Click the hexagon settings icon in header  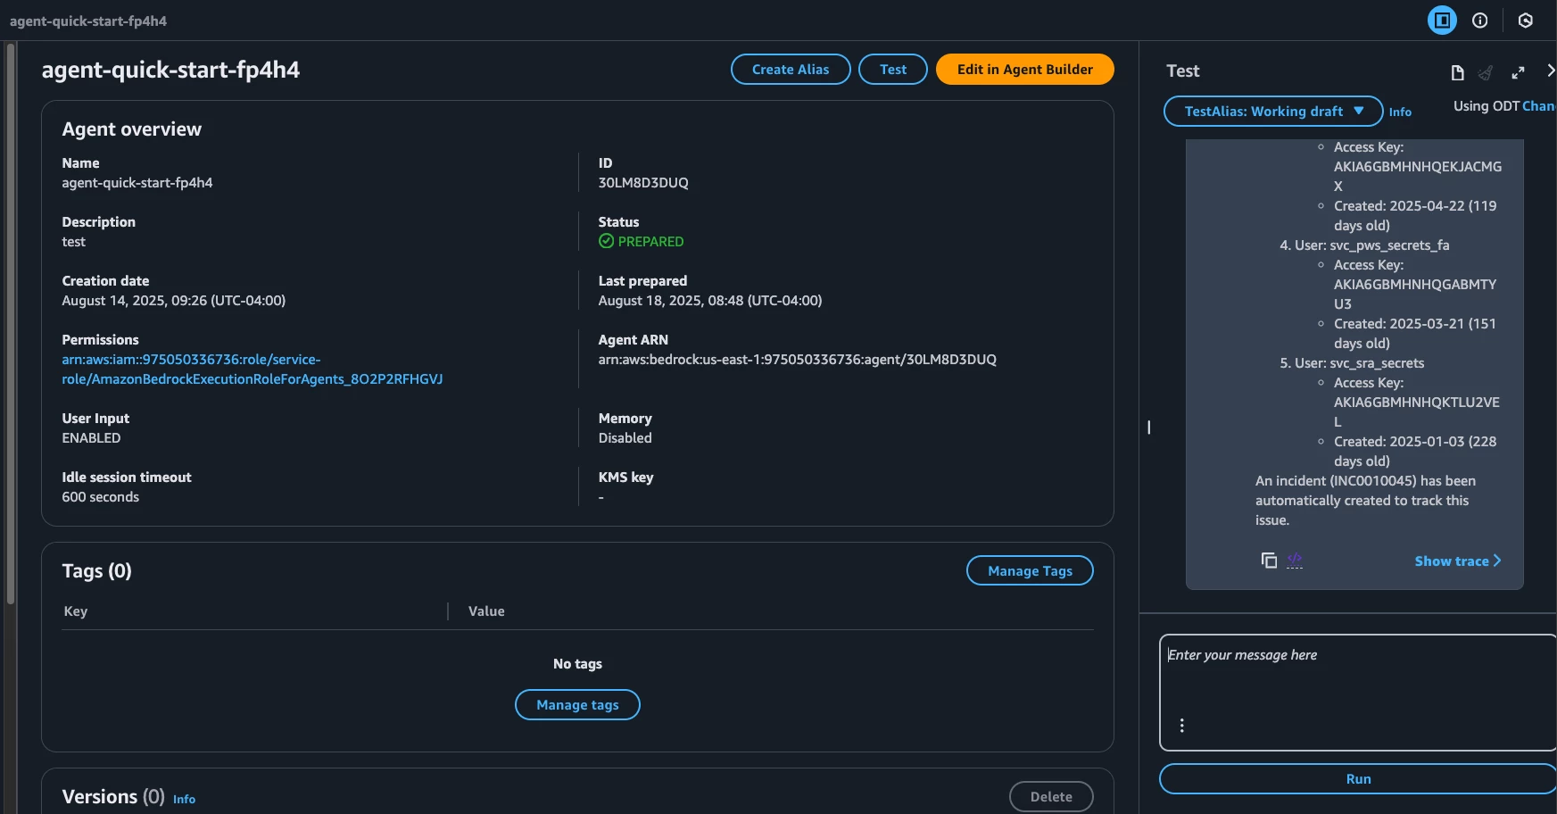pos(1526,21)
